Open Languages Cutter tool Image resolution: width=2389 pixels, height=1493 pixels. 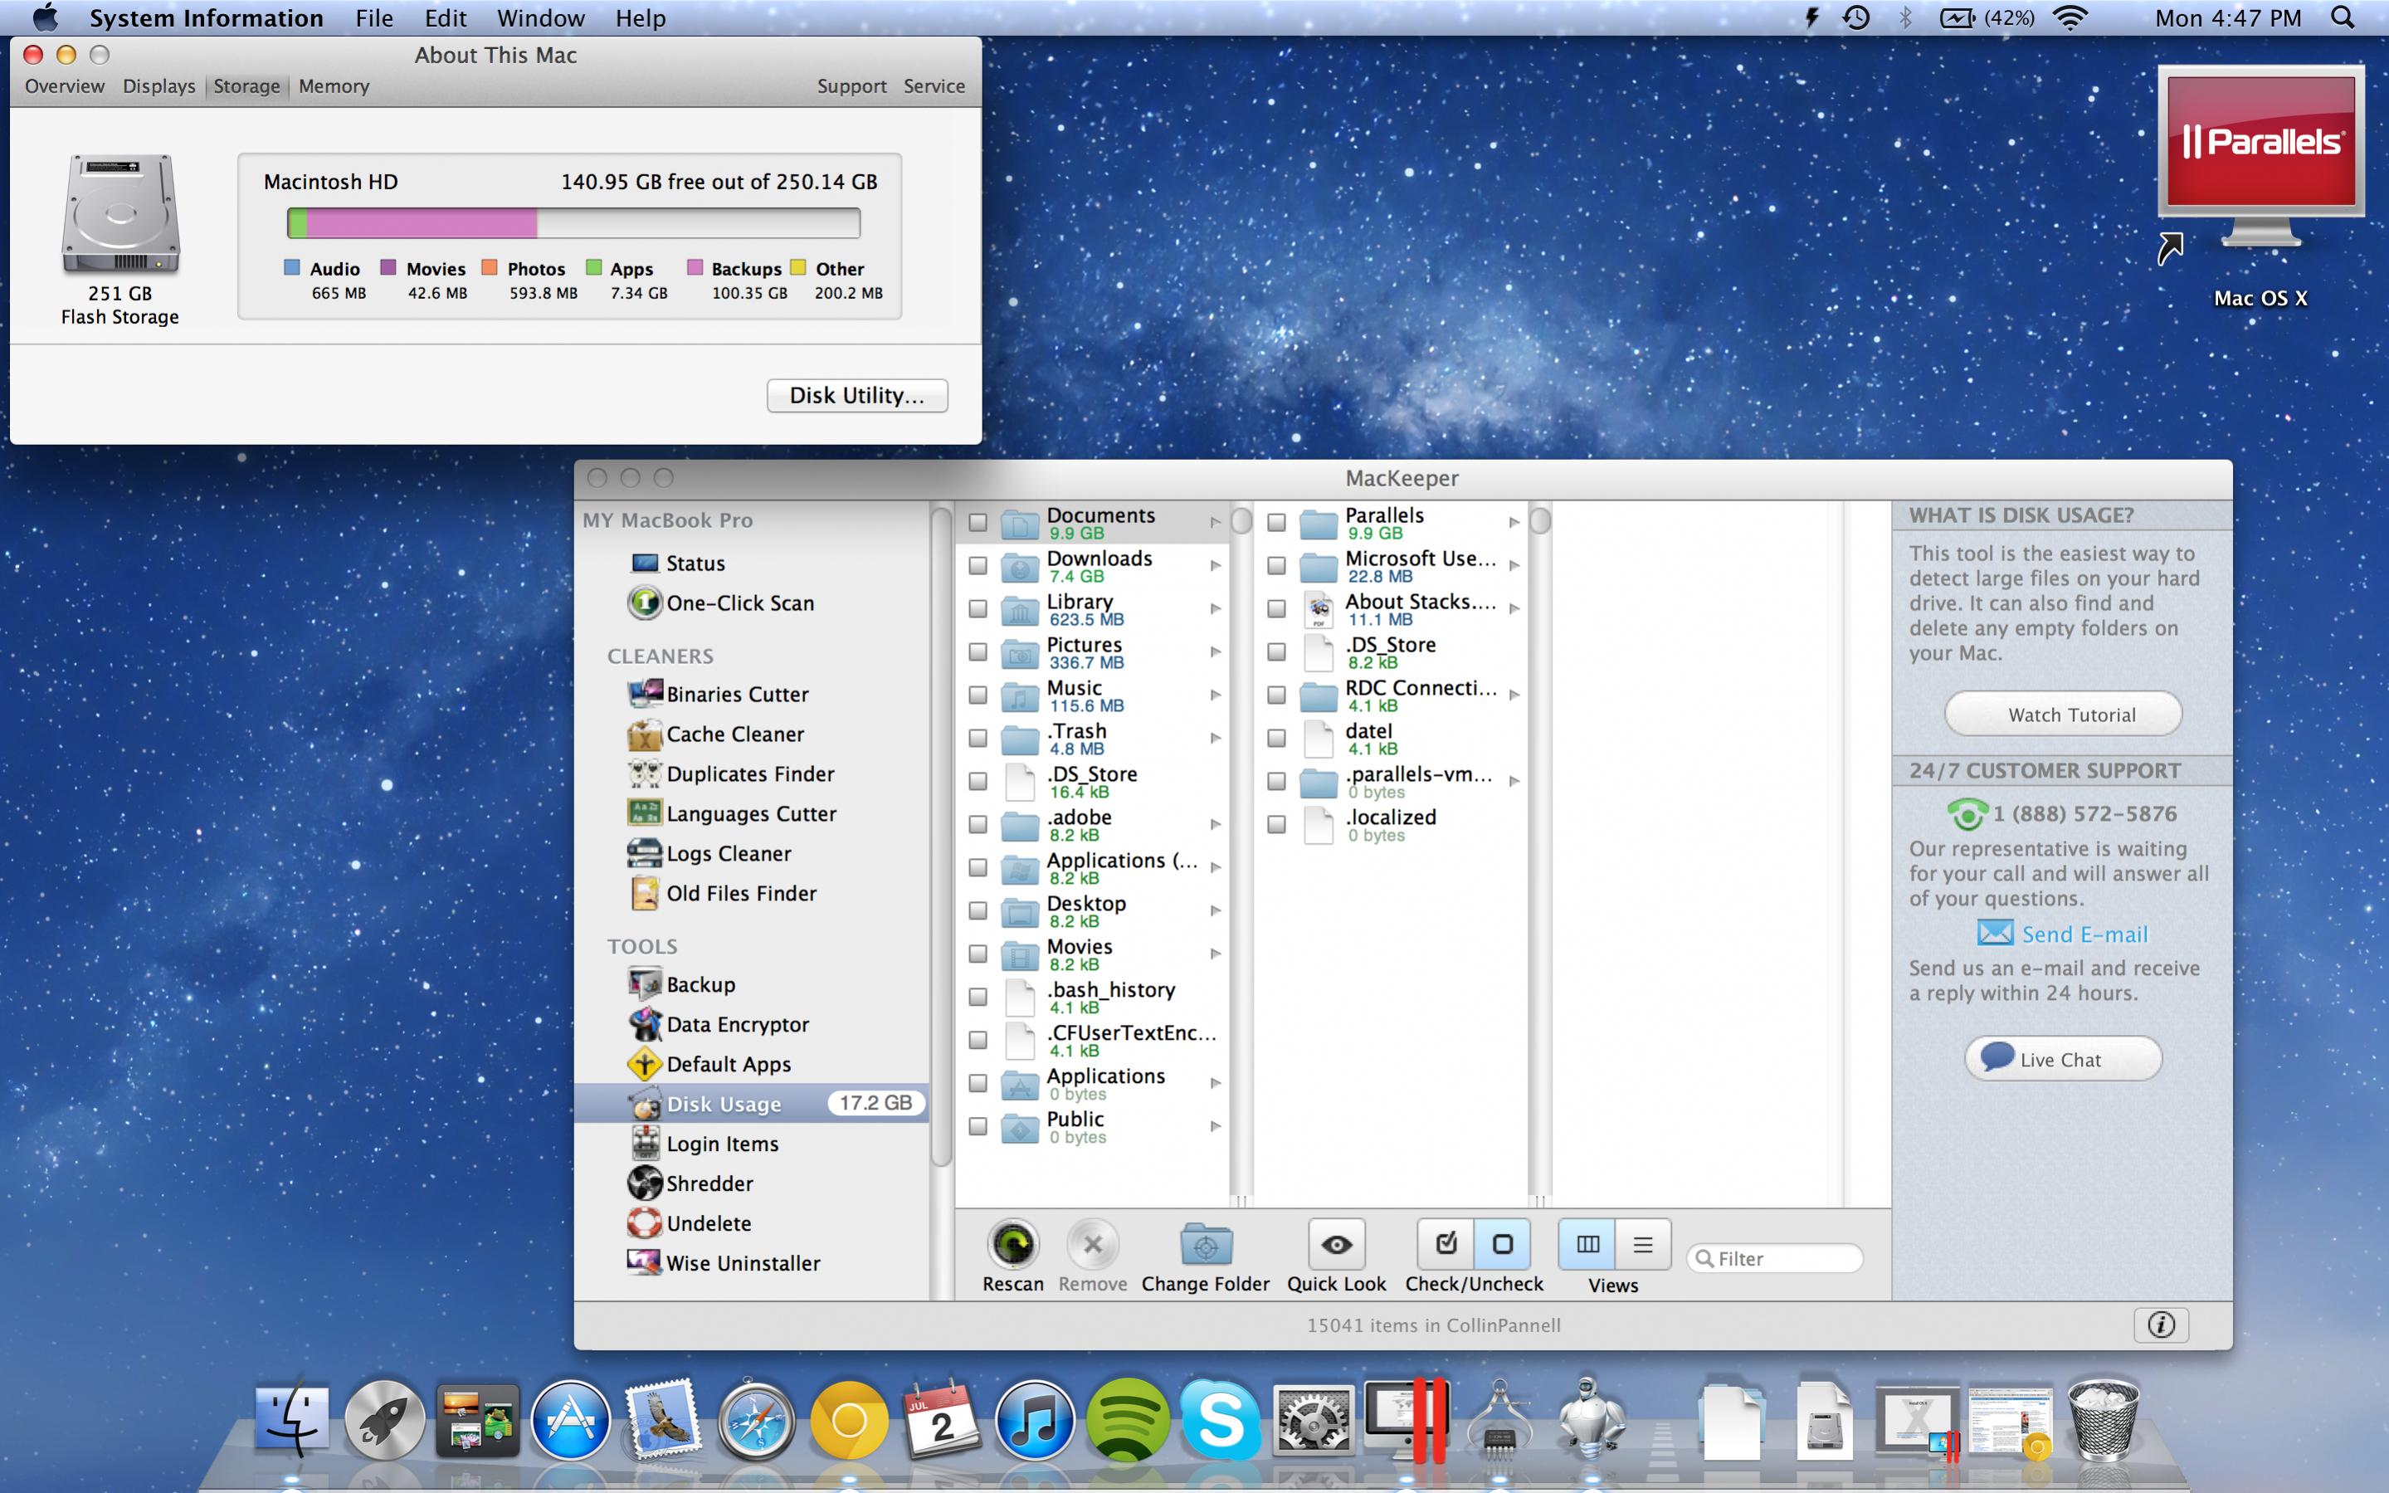click(x=733, y=813)
